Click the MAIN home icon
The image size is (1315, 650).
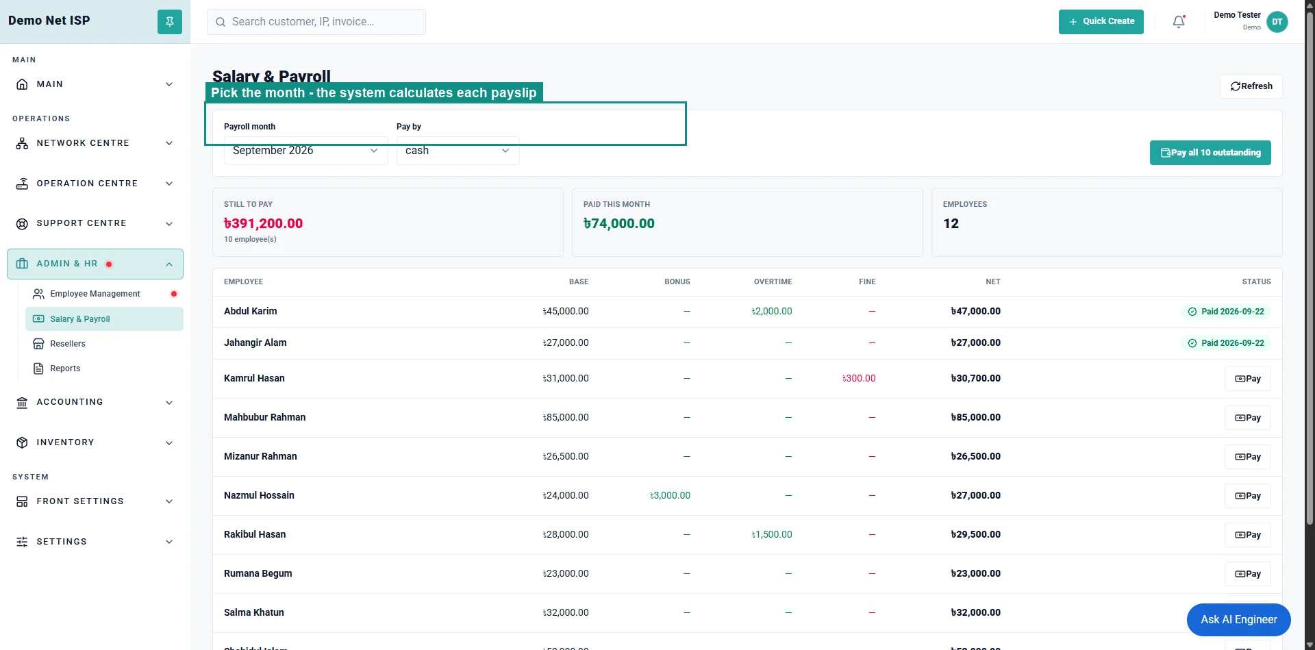(x=22, y=84)
